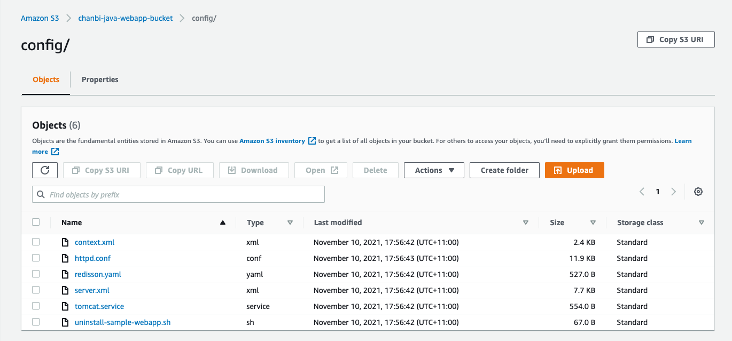Screen dimensions: 732x341
Task: Open the Storage class filter dropdown
Action: pyautogui.click(x=702, y=223)
